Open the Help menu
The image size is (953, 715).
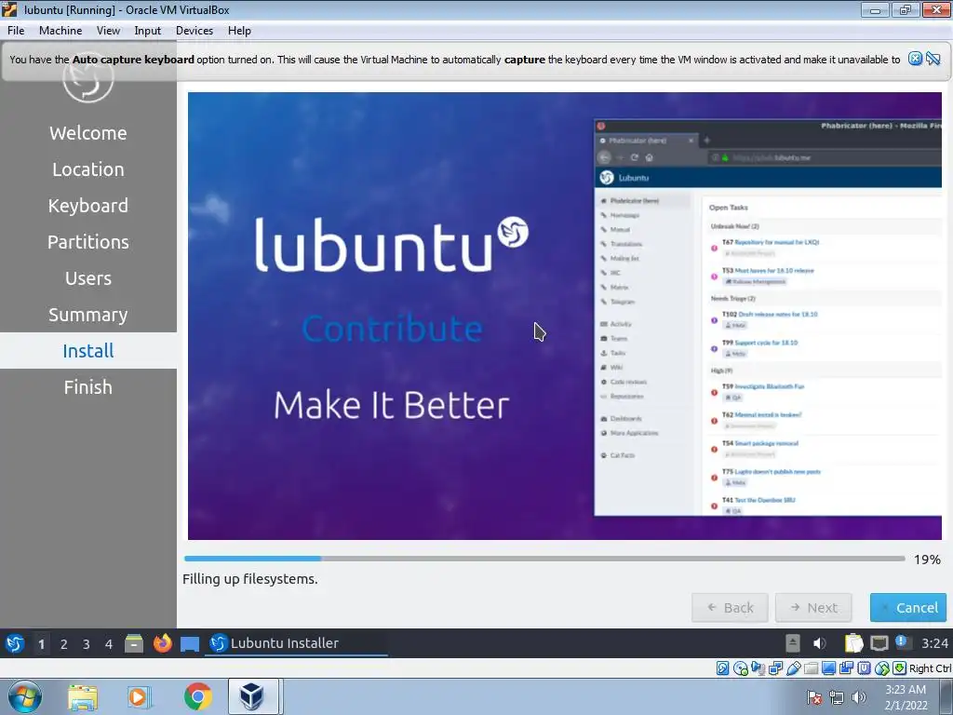(x=239, y=31)
